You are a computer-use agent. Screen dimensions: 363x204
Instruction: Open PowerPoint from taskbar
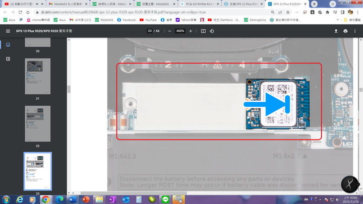click(86, 199)
